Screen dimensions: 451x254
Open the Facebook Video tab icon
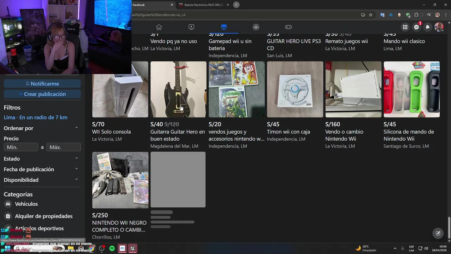click(x=191, y=27)
